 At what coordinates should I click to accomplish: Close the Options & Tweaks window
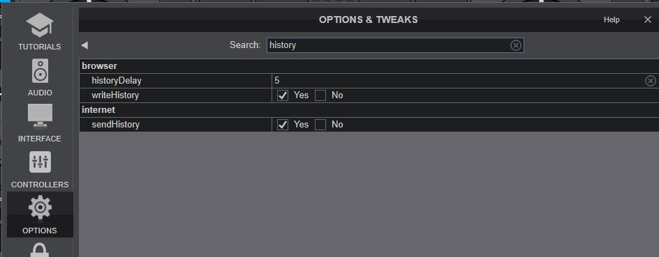click(648, 20)
